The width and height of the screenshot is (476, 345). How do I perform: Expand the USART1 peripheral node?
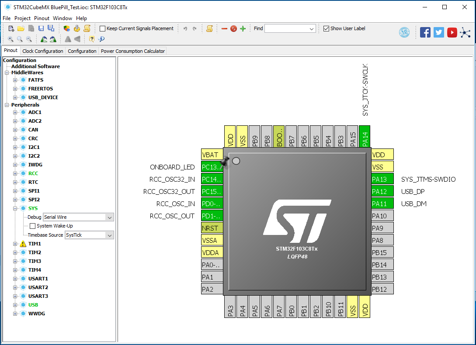point(15,279)
